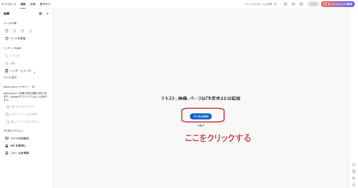Select the rotate pages tool
This screenshot has width=358, height=188.
pyautogui.click(x=6, y=31)
